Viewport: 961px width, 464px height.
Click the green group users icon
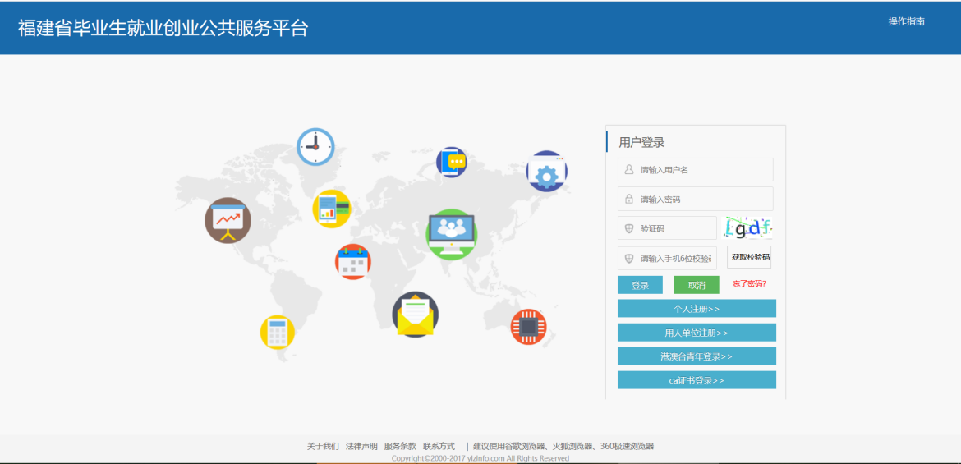coord(452,232)
